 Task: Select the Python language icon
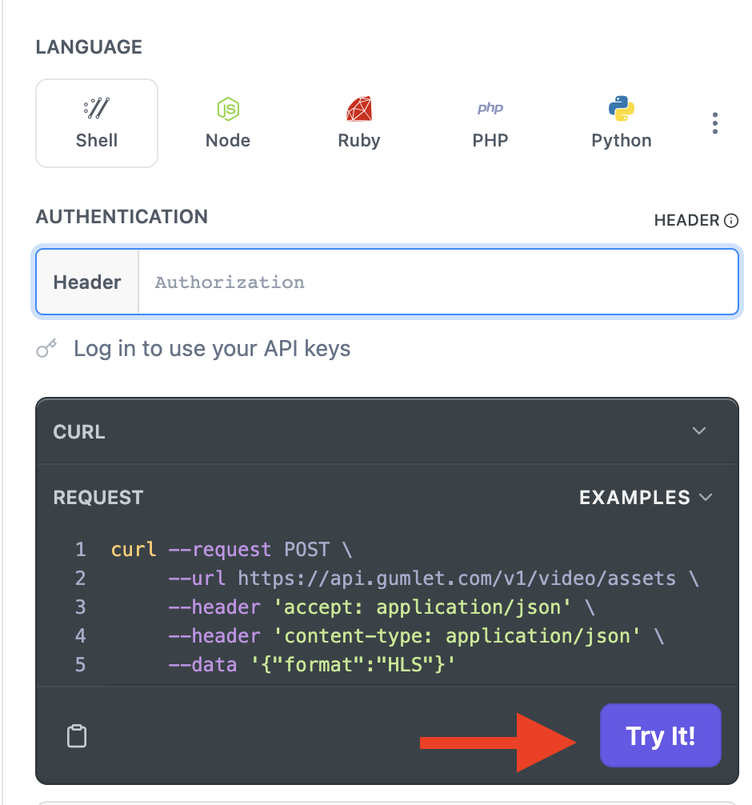point(621,123)
